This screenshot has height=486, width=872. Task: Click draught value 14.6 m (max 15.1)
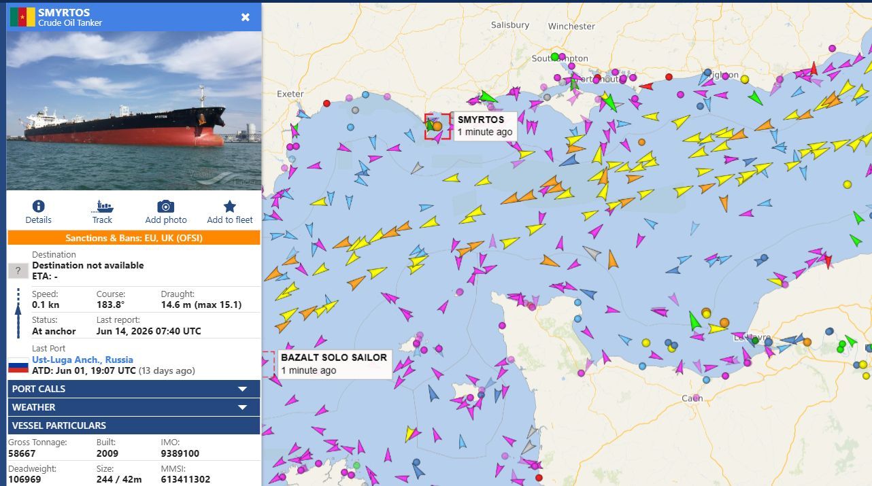click(201, 305)
